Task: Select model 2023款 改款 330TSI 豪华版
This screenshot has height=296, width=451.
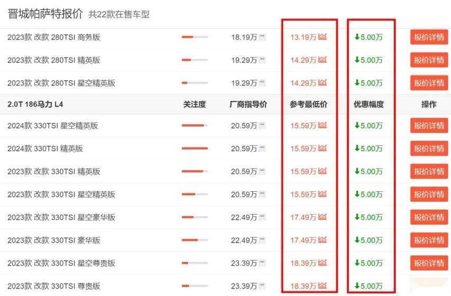Action: (54, 240)
